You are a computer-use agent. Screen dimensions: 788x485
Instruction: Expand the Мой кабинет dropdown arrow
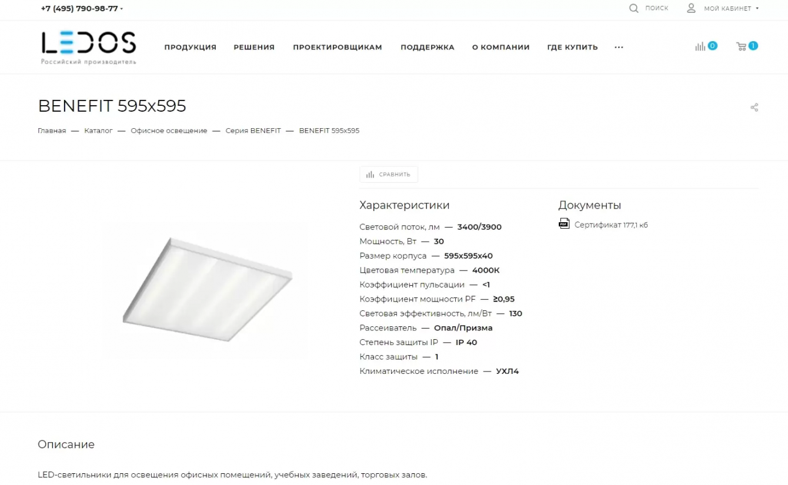pyautogui.click(x=757, y=9)
